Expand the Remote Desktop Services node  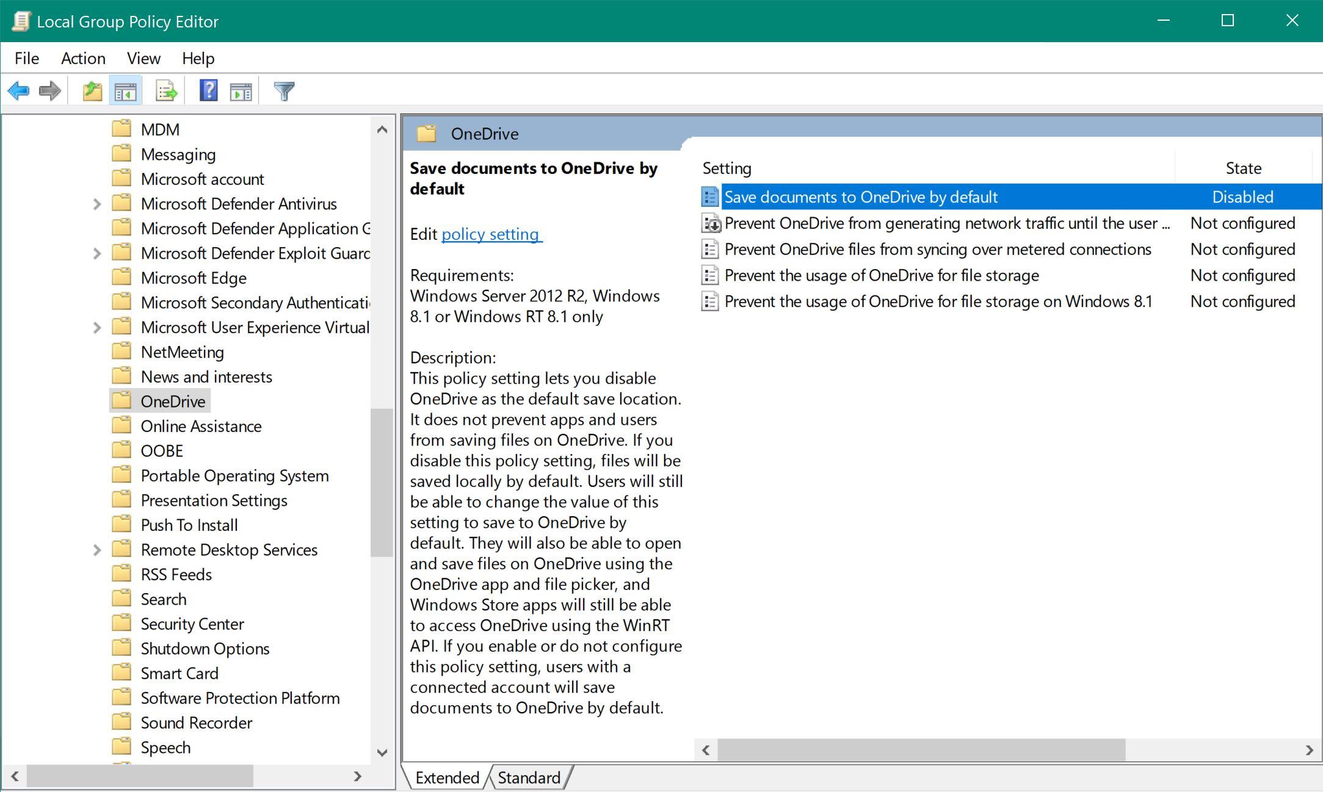click(x=96, y=550)
